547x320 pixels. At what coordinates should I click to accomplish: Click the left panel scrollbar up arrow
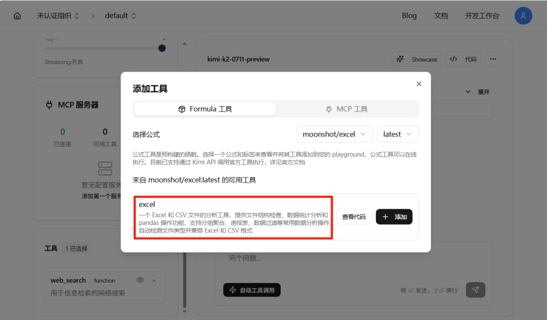point(184,44)
